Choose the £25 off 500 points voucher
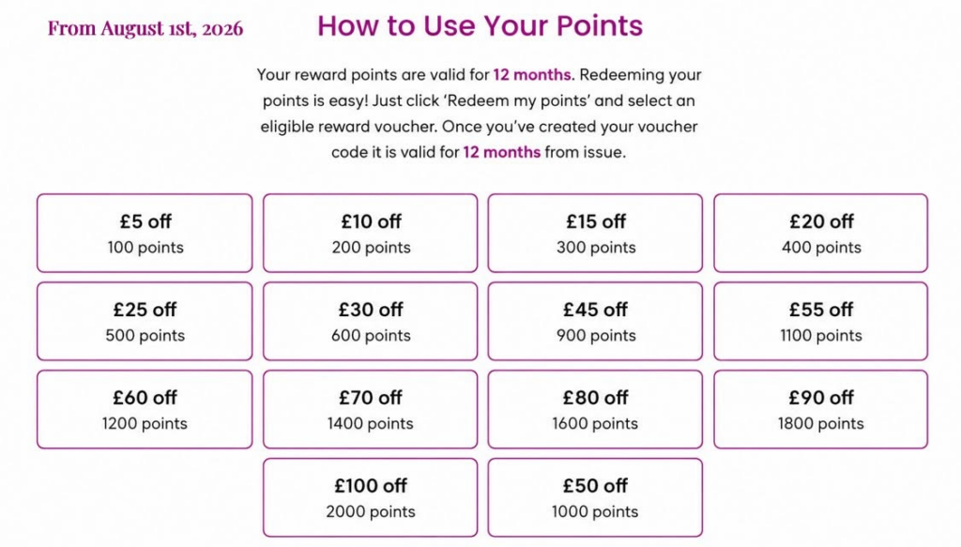Image resolution: width=961 pixels, height=547 pixels. click(145, 321)
